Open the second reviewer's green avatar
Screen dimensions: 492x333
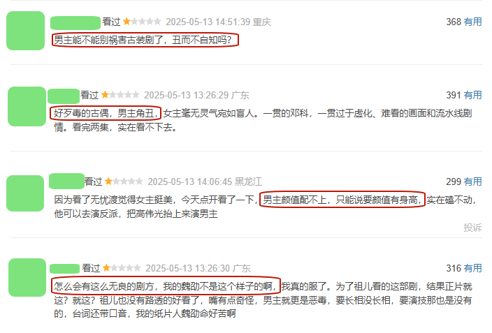(x=27, y=107)
